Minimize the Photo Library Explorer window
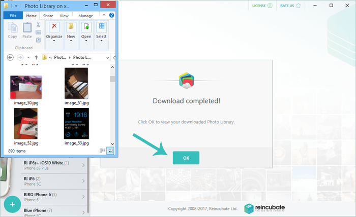Screen dimensions: 356x217 coord(87,5)
